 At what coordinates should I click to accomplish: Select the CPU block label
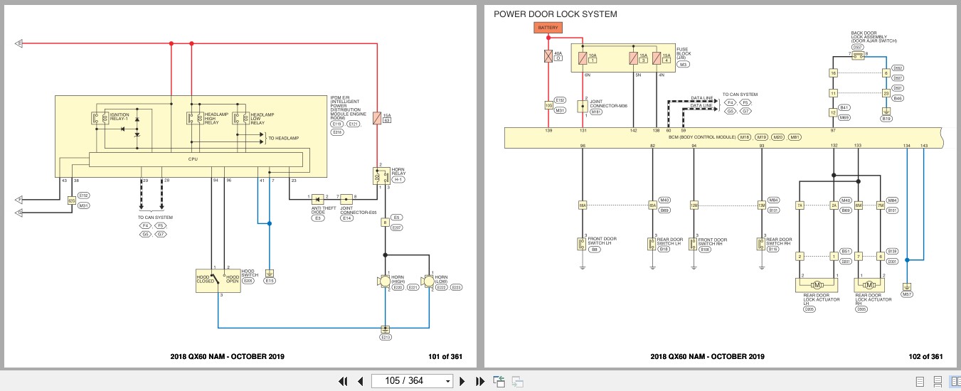click(x=193, y=159)
